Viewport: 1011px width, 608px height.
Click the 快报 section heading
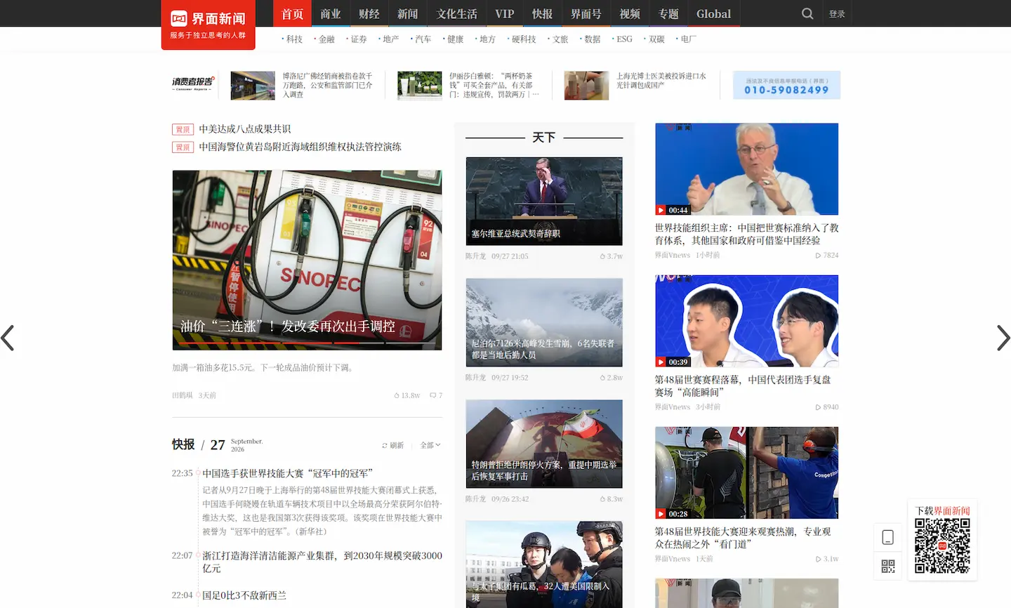[183, 444]
